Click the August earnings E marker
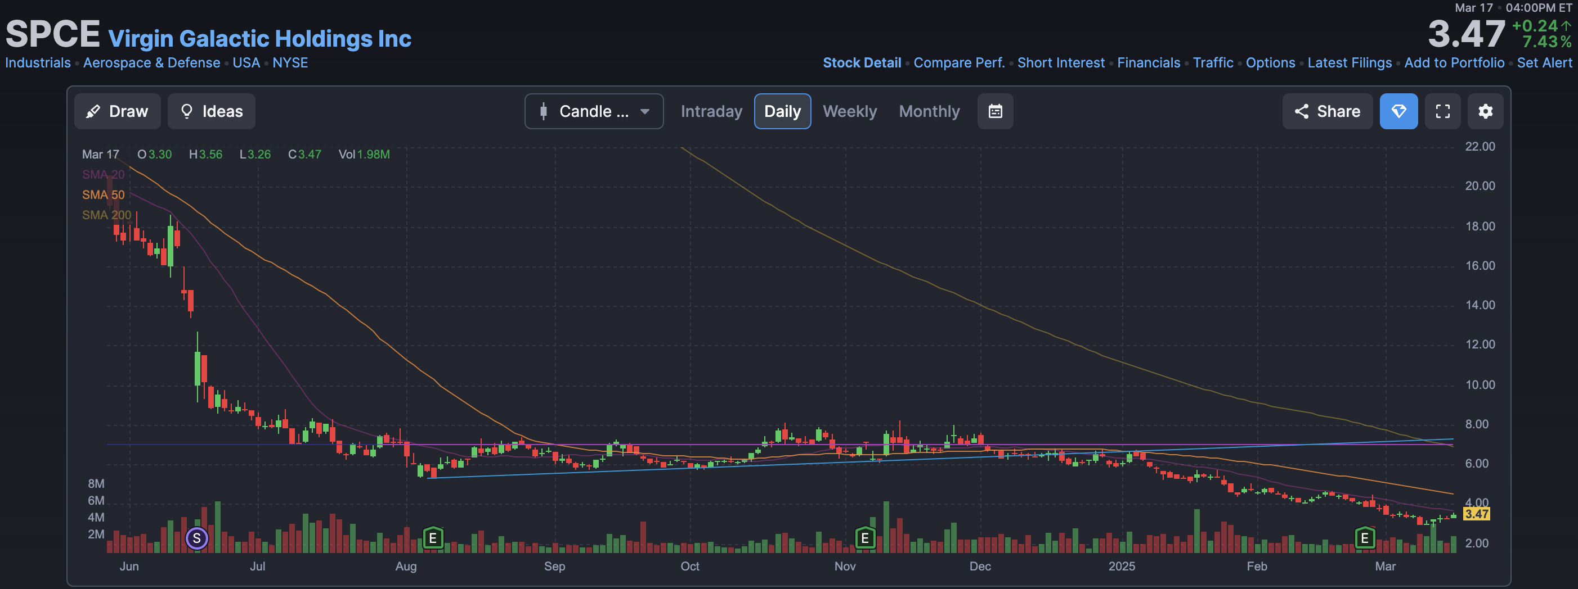The width and height of the screenshot is (1578, 589). click(432, 538)
